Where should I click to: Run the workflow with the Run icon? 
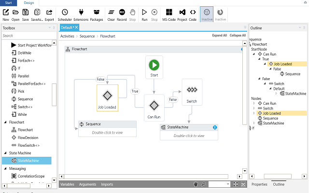tap(144, 13)
